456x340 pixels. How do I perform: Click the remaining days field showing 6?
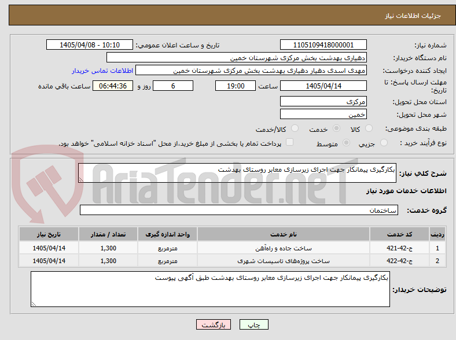[x=173, y=86]
